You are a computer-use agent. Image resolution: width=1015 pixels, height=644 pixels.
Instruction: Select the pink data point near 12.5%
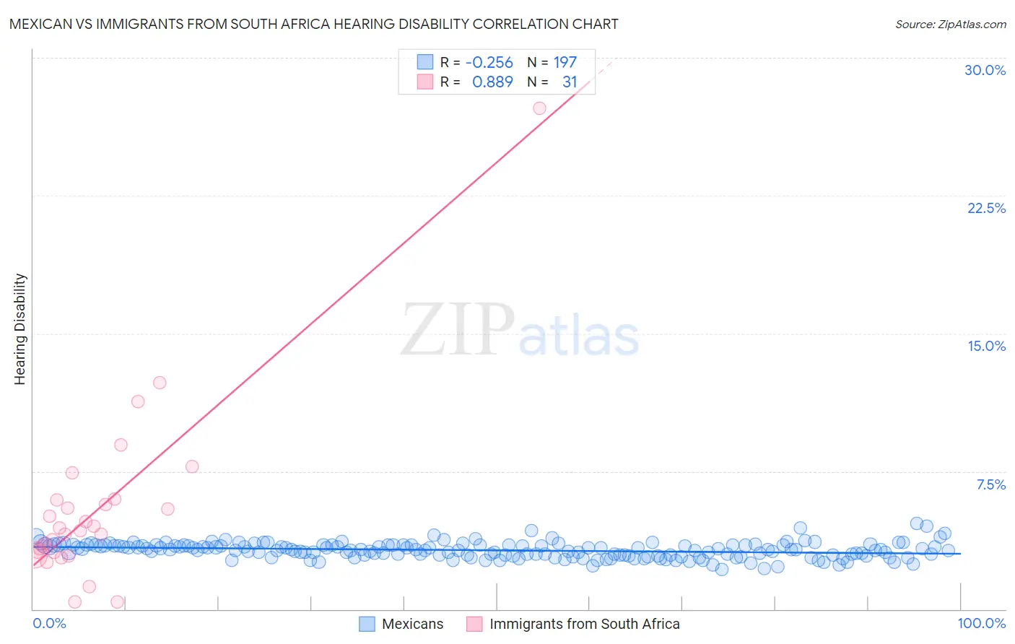(160, 383)
